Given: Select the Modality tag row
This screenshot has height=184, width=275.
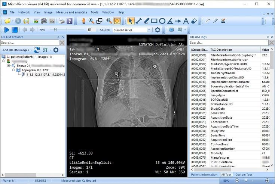Looking at the screenshot, I should pos(230,153).
